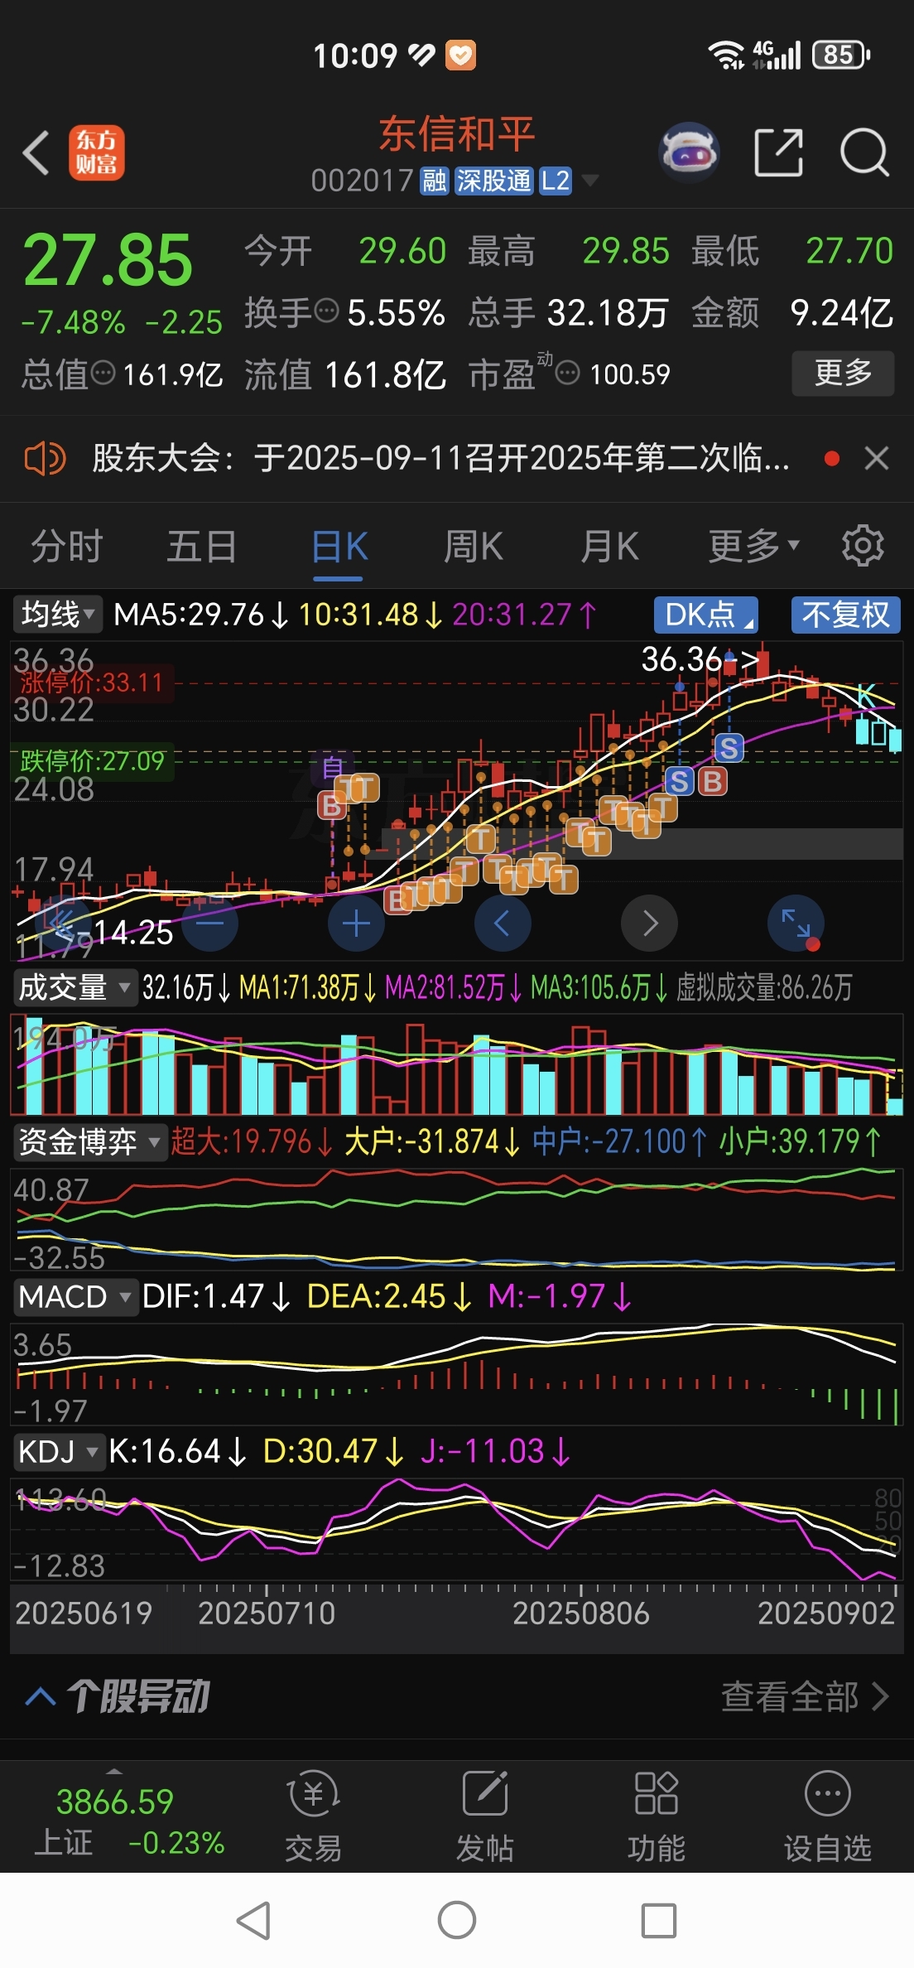Screen dimensions: 914x1968
Task: Open the 更多 chart period dropdown
Action: tap(753, 547)
